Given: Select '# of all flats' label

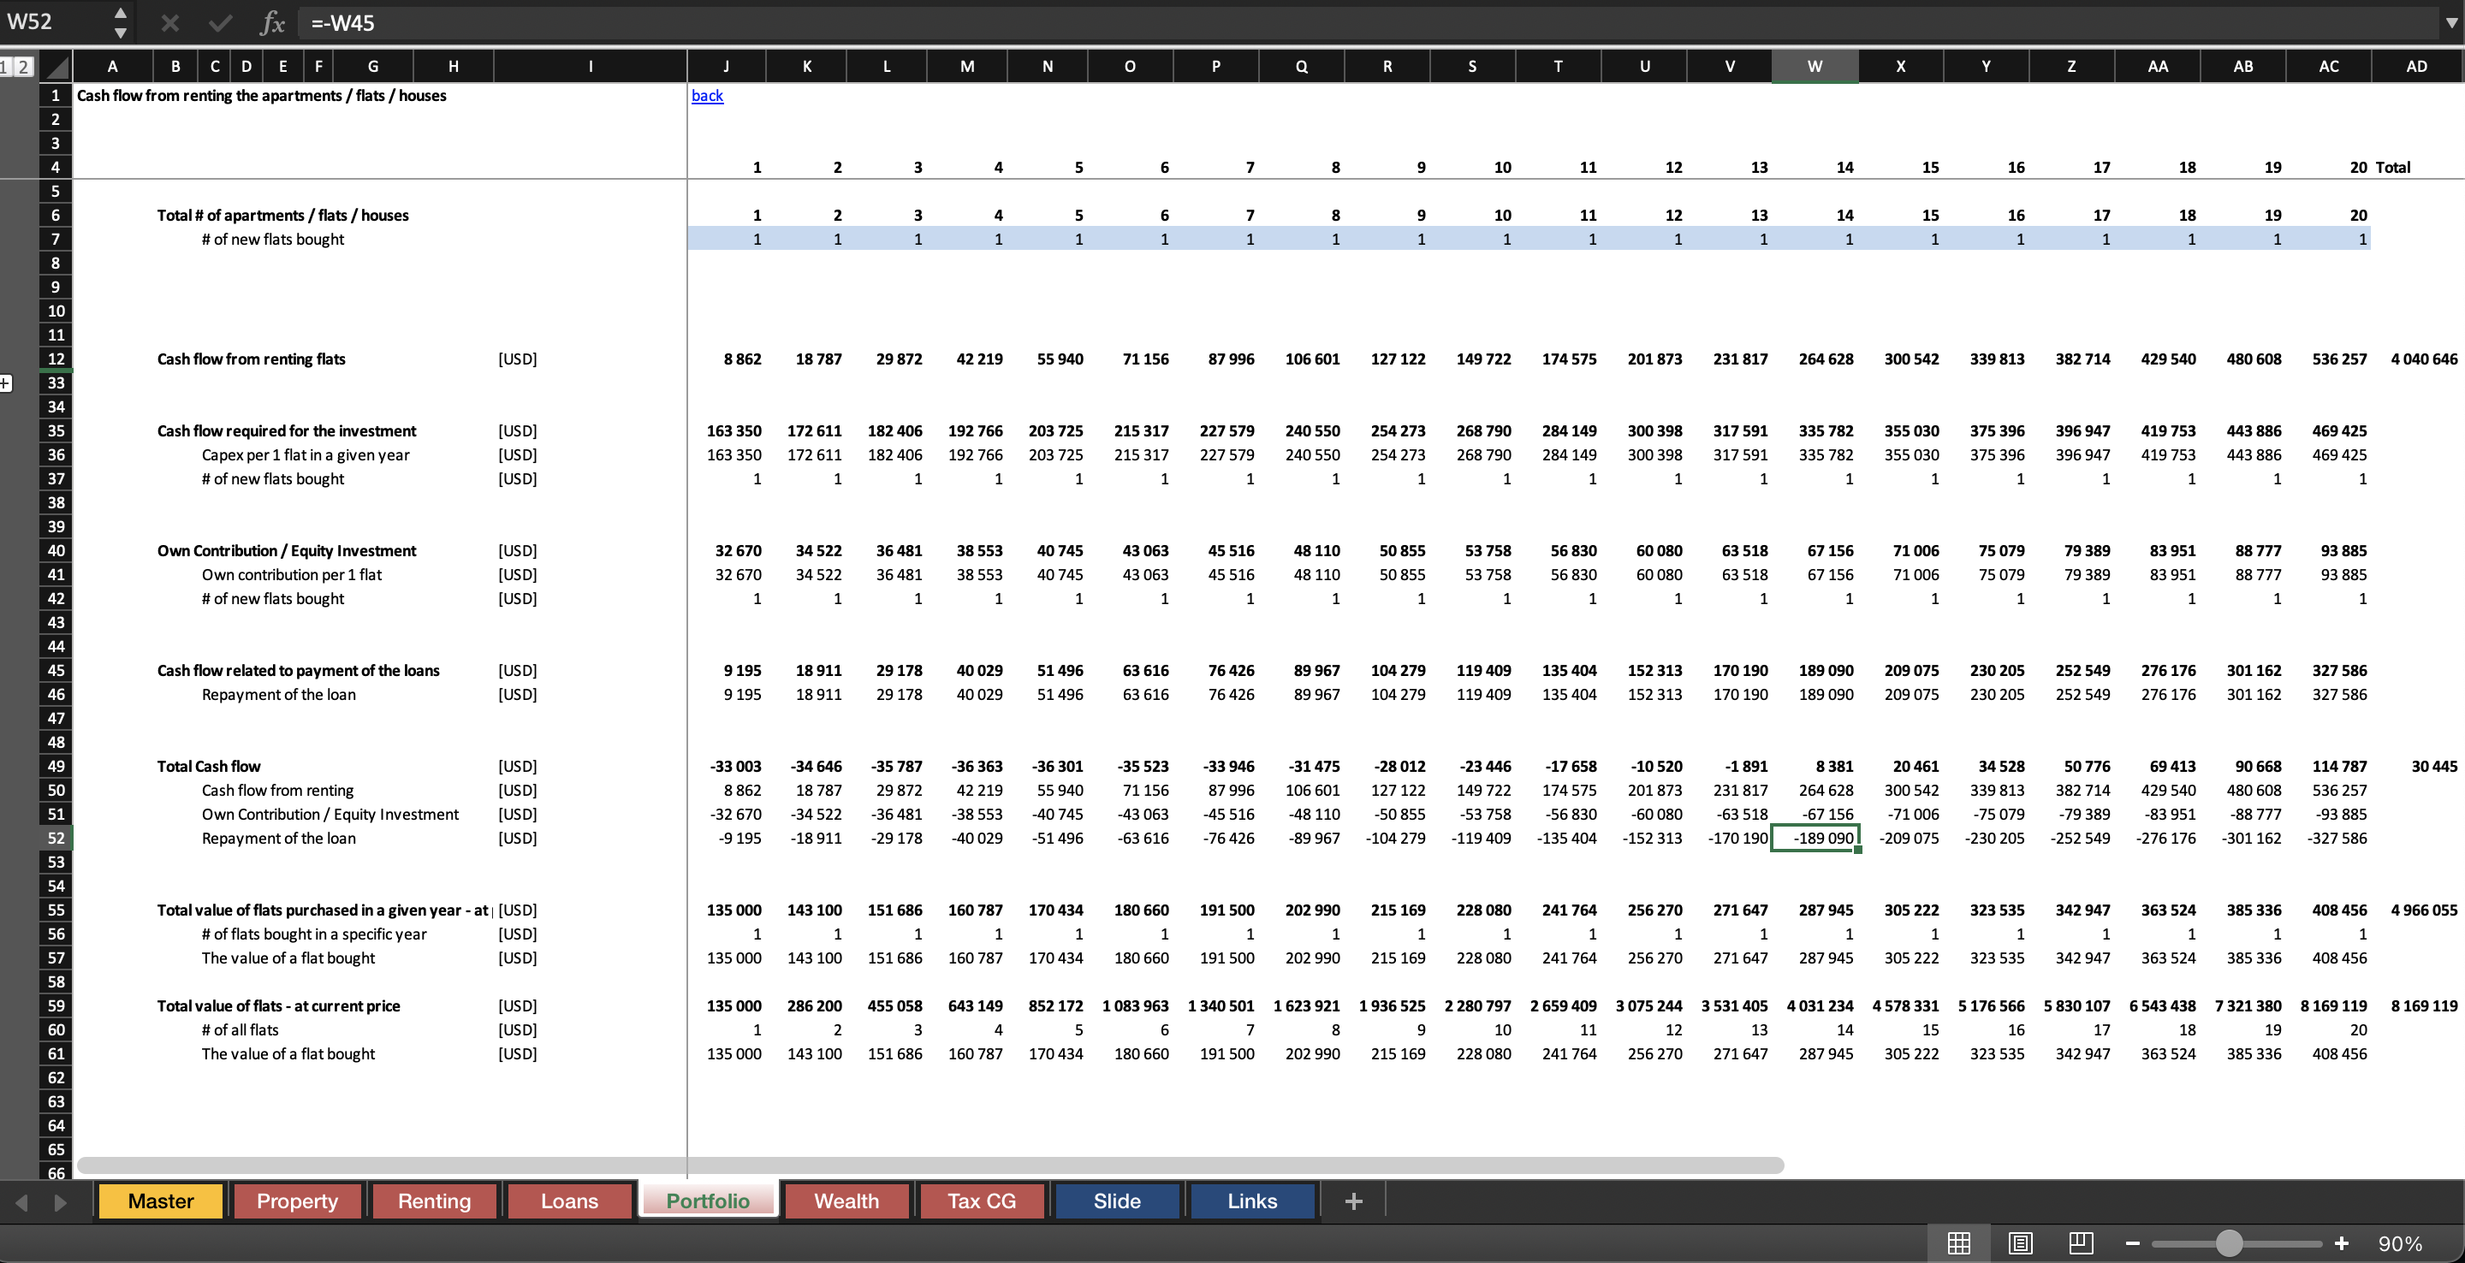Looking at the screenshot, I should pos(240,1029).
